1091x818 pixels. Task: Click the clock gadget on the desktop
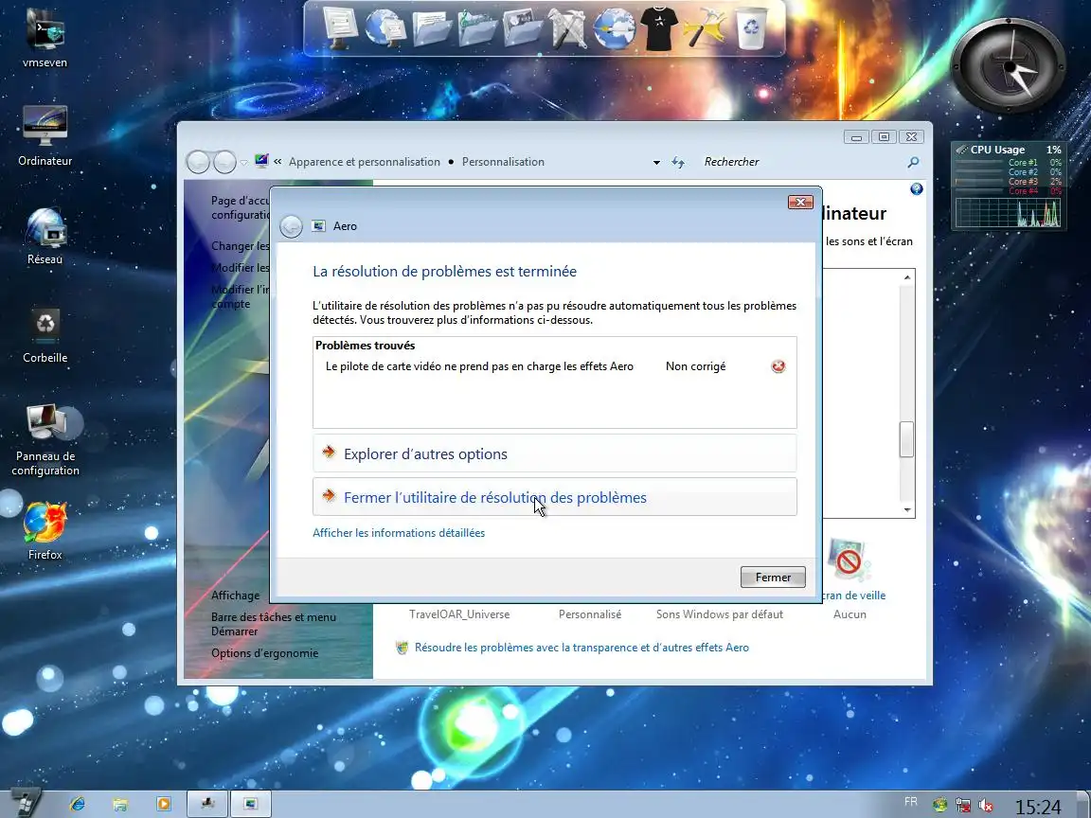(1009, 67)
